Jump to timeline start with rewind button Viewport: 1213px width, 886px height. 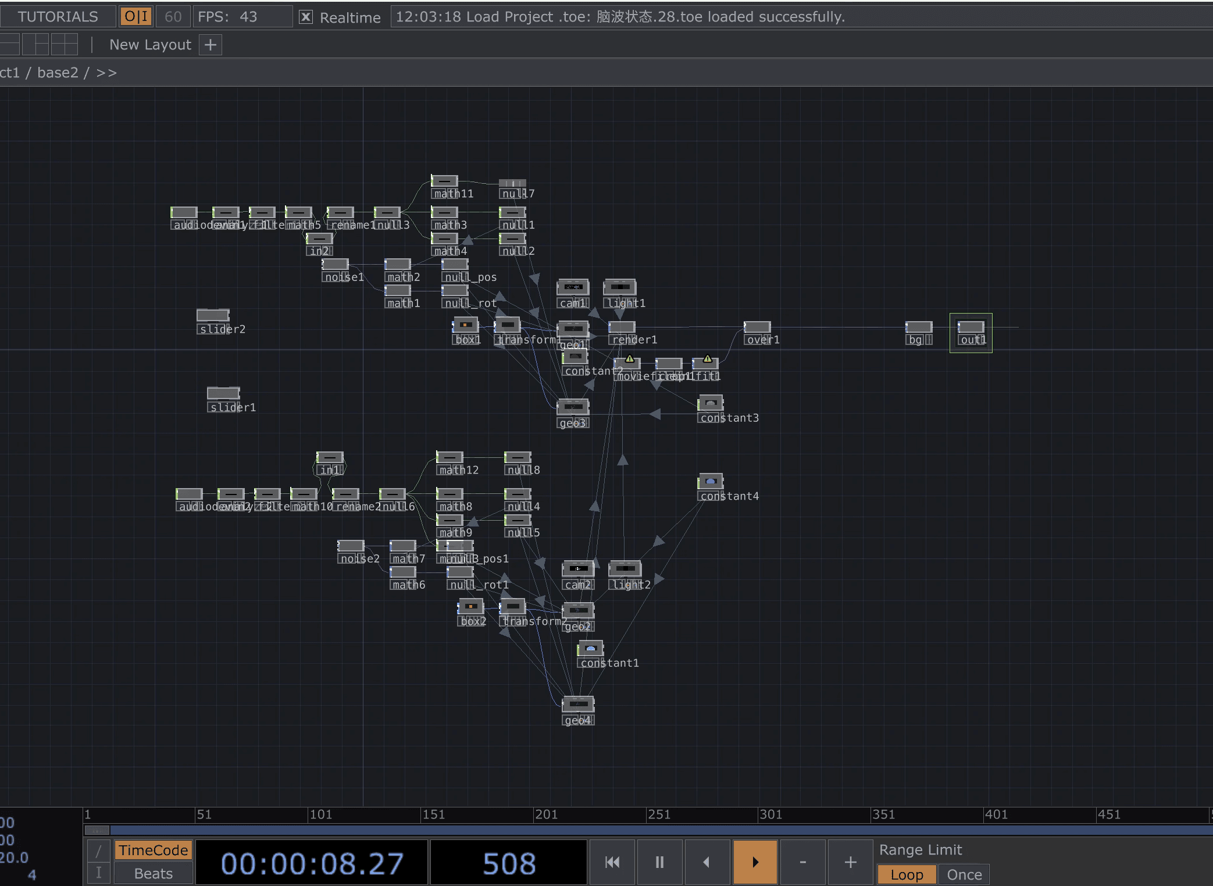(x=612, y=862)
